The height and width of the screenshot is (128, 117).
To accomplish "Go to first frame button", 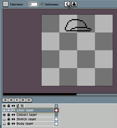I will click(x=5, y=100).
